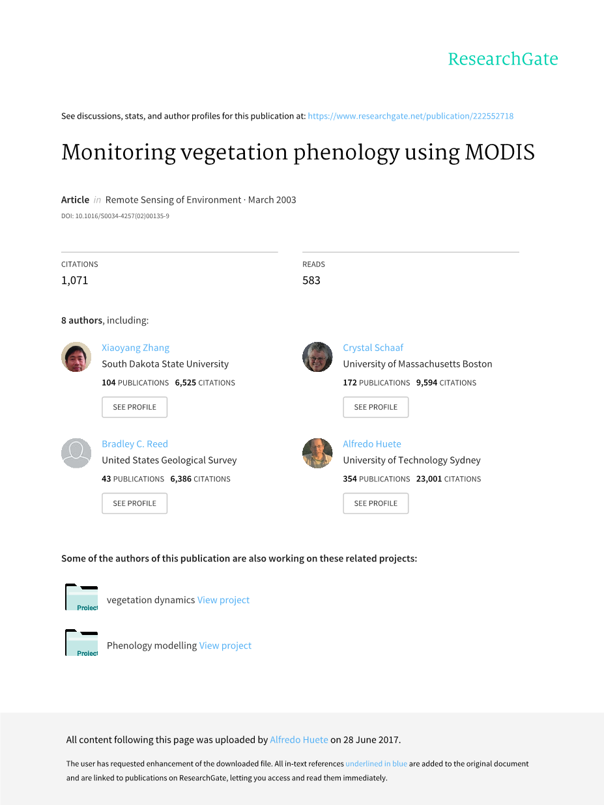The height and width of the screenshot is (805, 604).
Task: Open View project for vegetation dynamics
Action: 223,600
